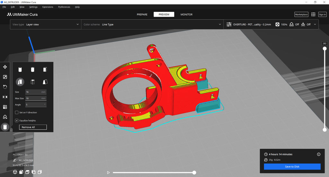This screenshot has height=177, width=329.
Task: Open the Color scheme dropdown
Action: pos(152,24)
